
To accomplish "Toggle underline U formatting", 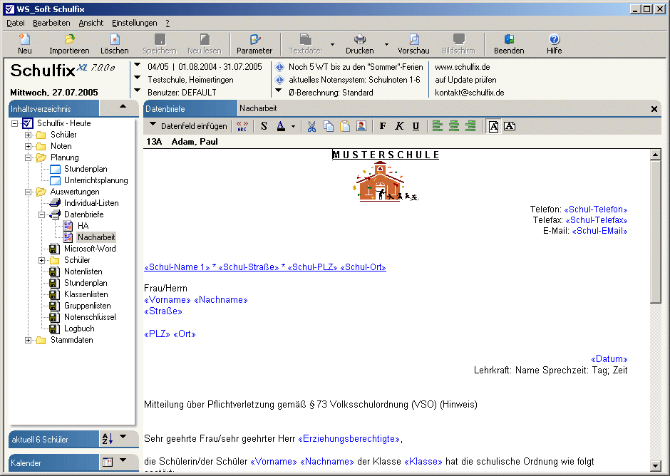I will [416, 126].
